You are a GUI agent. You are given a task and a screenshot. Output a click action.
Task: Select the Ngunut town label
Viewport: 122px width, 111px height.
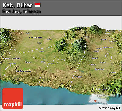(28, 62)
